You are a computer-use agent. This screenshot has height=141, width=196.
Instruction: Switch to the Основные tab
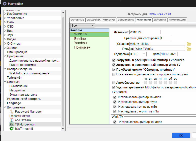77,20
